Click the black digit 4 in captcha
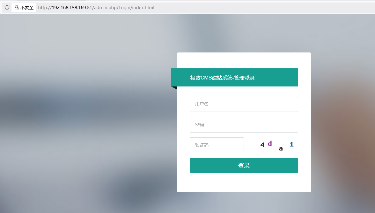The width and height of the screenshot is (375, 213). (x=262, y=145)
